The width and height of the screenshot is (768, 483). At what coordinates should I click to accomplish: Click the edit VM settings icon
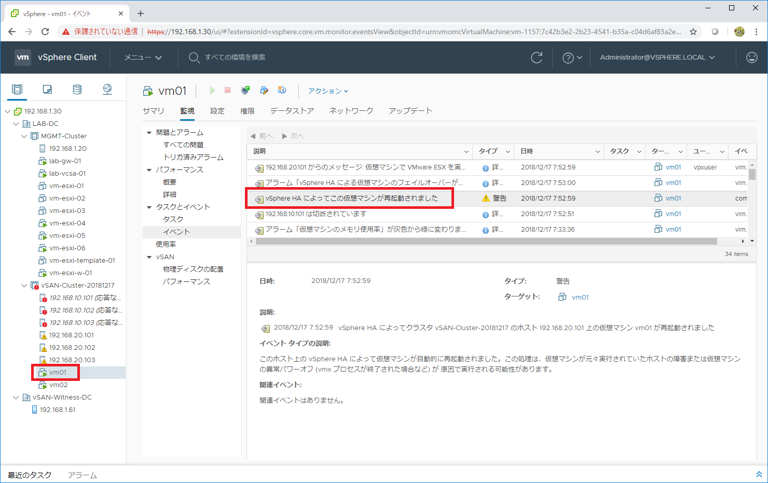pos(264,90)
